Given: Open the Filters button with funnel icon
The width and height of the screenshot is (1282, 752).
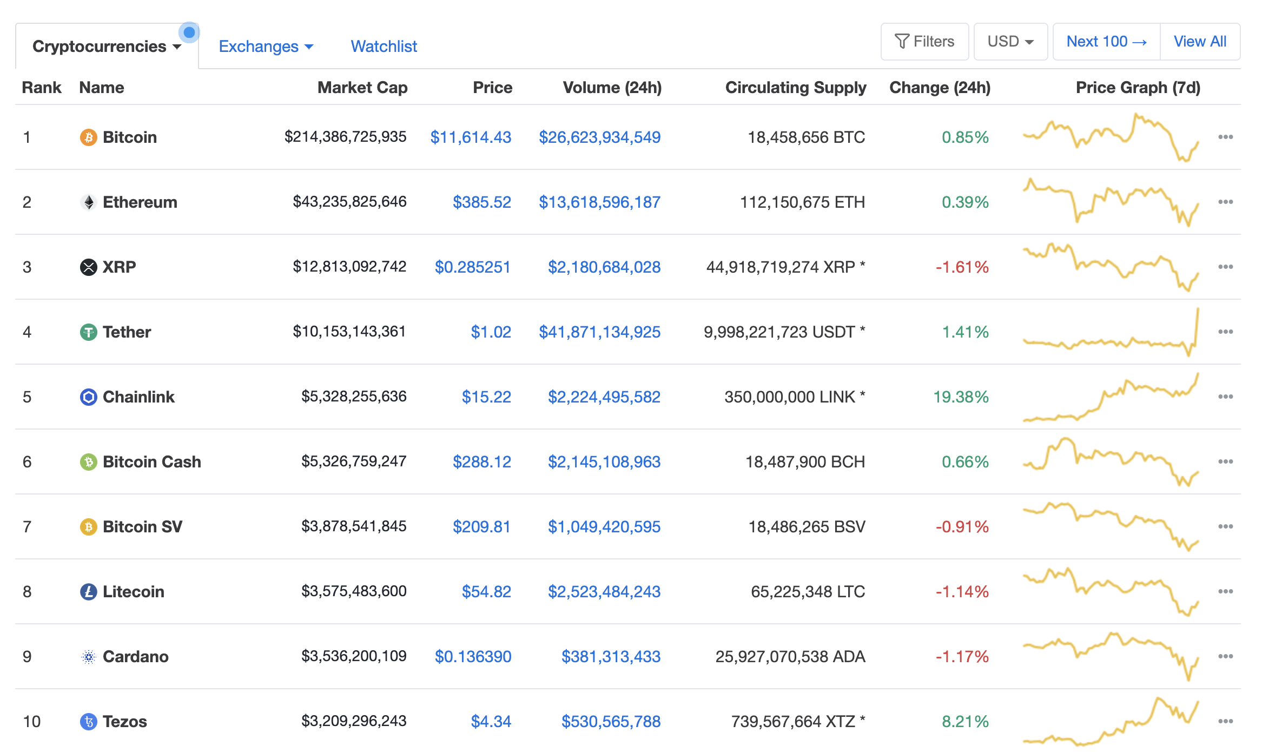Looking at the screenshot, I should tap(924, 42).
